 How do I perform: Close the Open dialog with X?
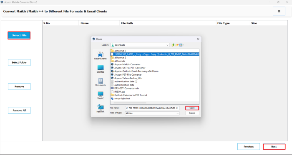(x=198, y=39)
